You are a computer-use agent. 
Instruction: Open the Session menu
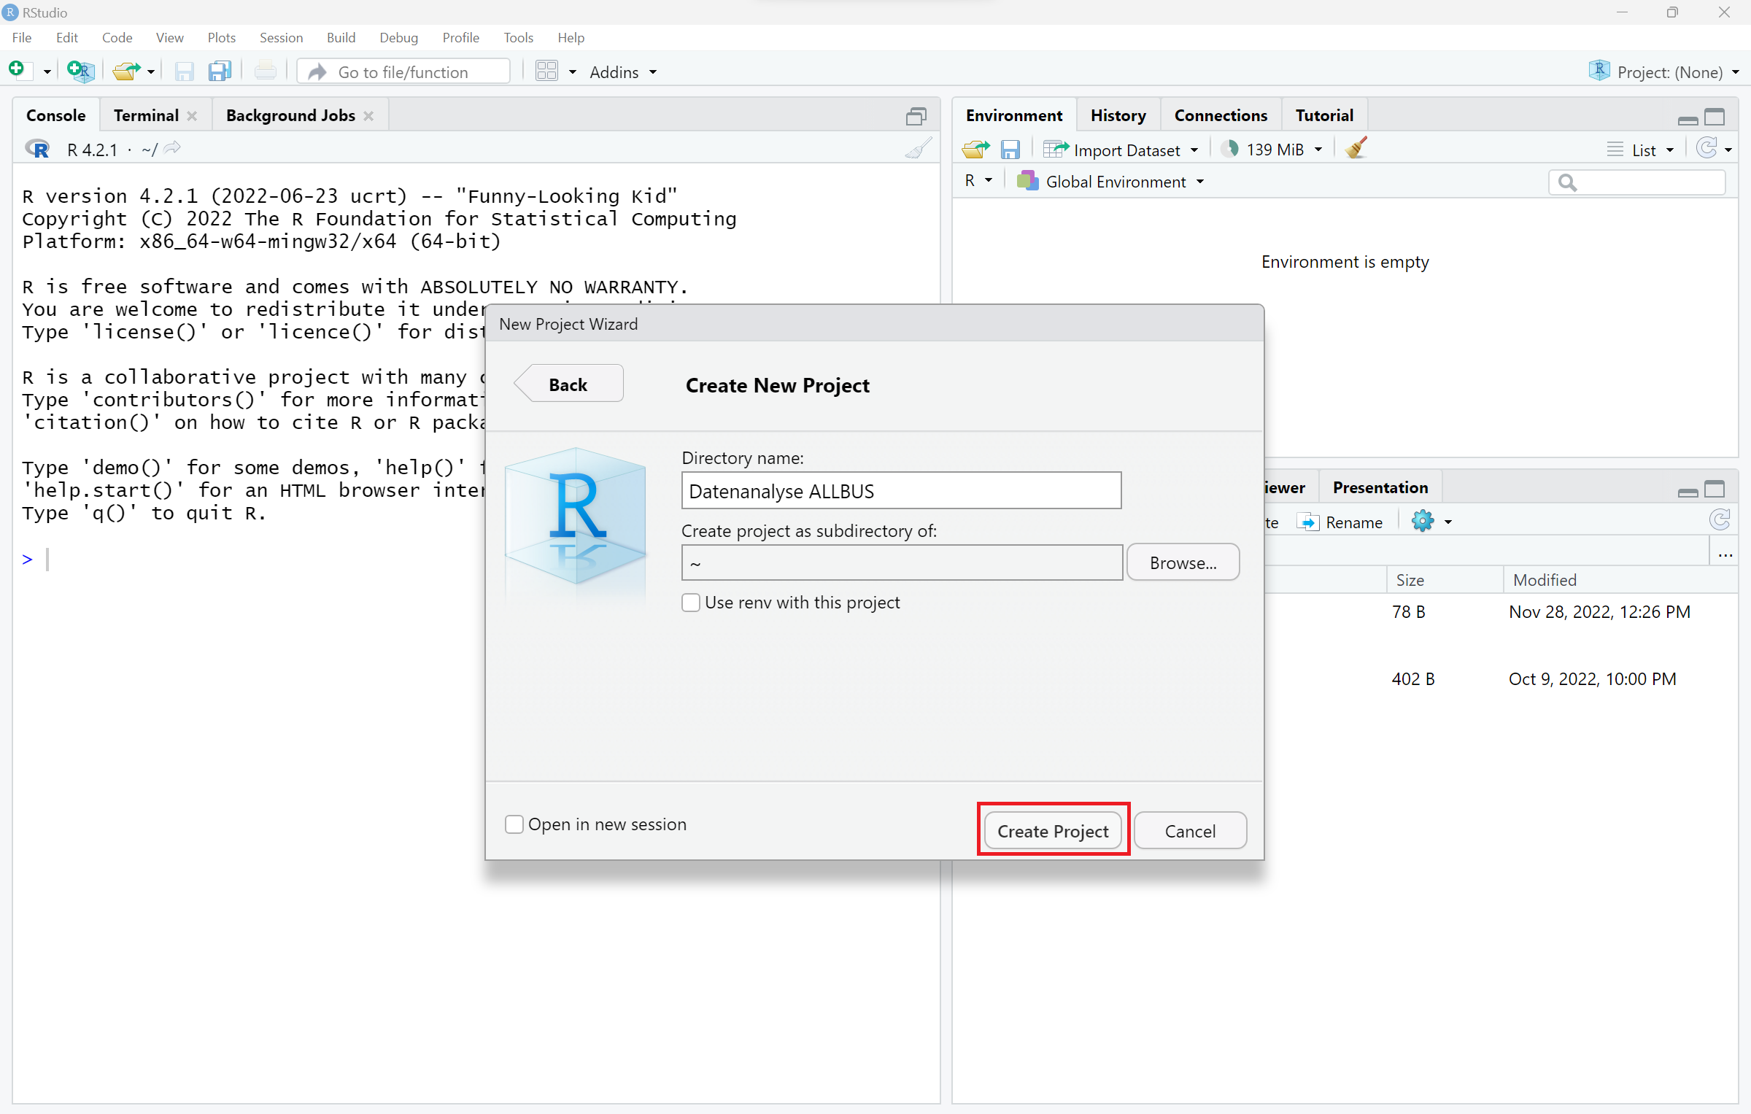click(281, 37)
